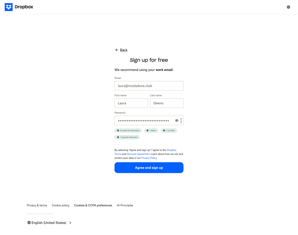Open the Services Agreement link
The height and width of the screenshot is (235, 298).
138,154
